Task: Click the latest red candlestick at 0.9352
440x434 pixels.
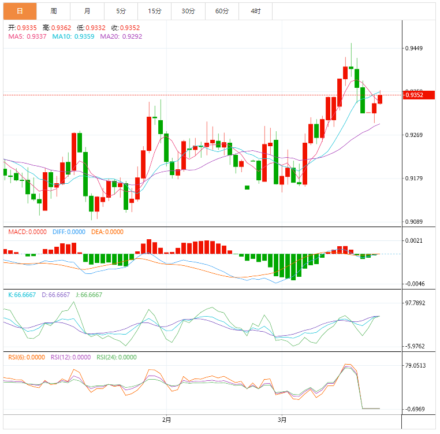Action: click(x=380, y=99)
